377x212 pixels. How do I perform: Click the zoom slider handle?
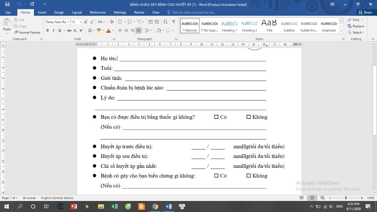click(346, 198)
